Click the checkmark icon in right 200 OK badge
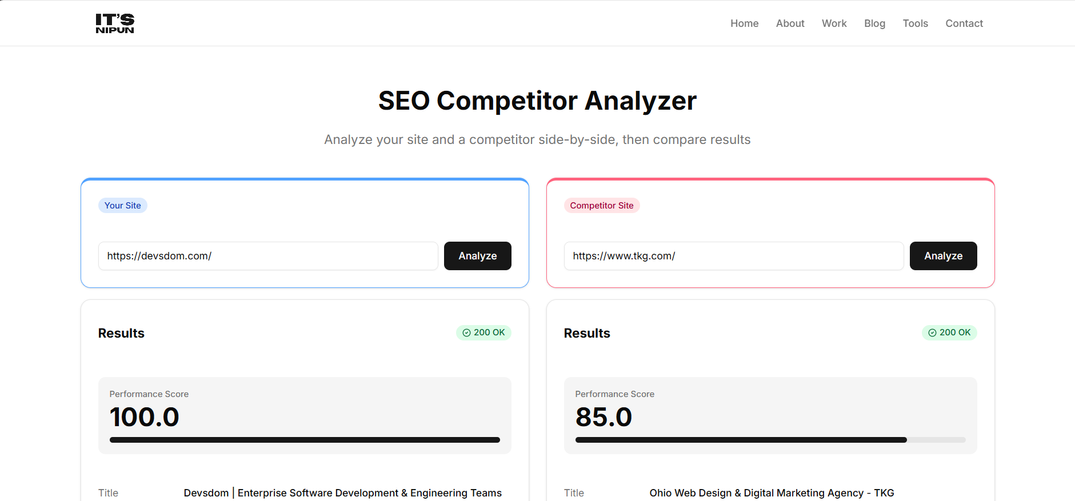This screenshot has height=501, width=1075. (x=932, y=332)
